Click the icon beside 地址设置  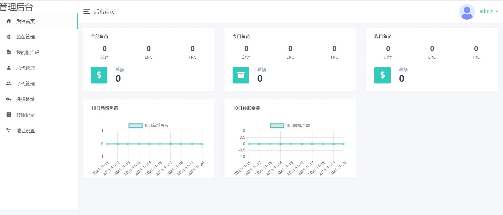[x=9, y=130]
